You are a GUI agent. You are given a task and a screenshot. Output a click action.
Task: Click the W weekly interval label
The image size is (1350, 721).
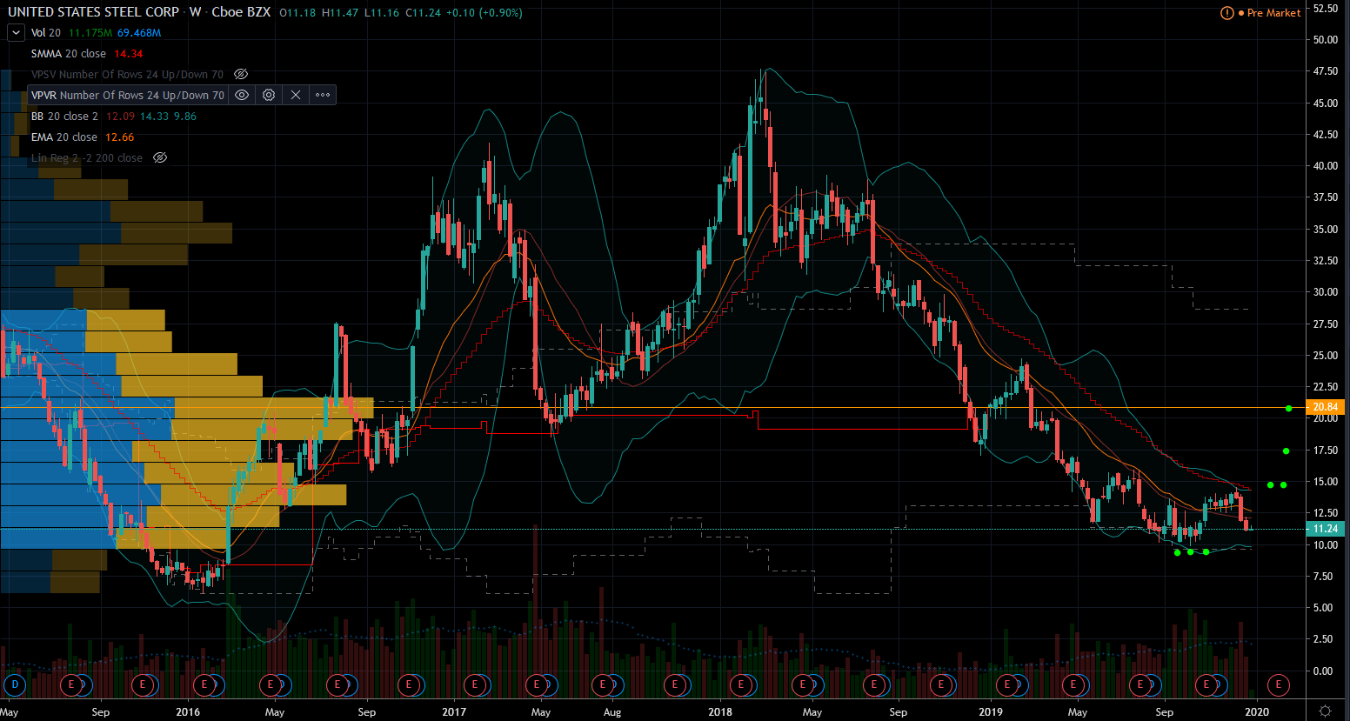pyautogui.click(x=196, y=12)
